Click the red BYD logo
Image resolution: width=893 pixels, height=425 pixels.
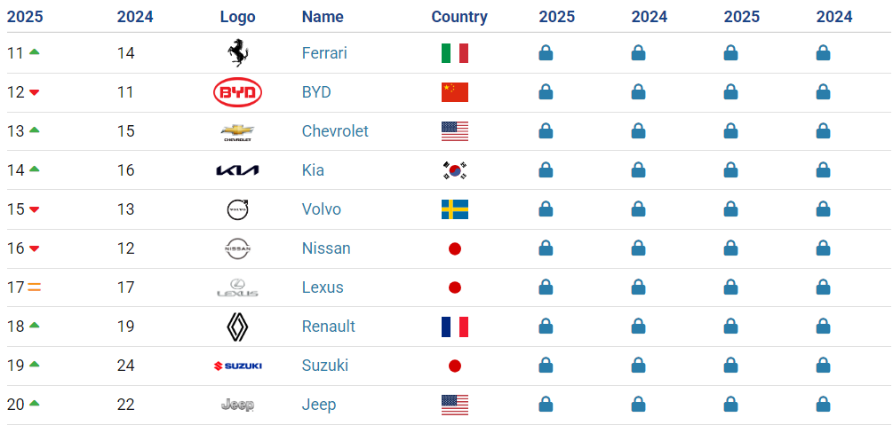point(237,93)
